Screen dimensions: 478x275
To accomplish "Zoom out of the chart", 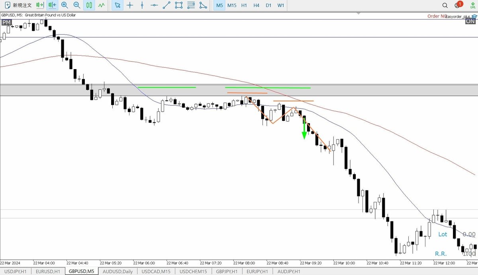I will pos(77,6).
